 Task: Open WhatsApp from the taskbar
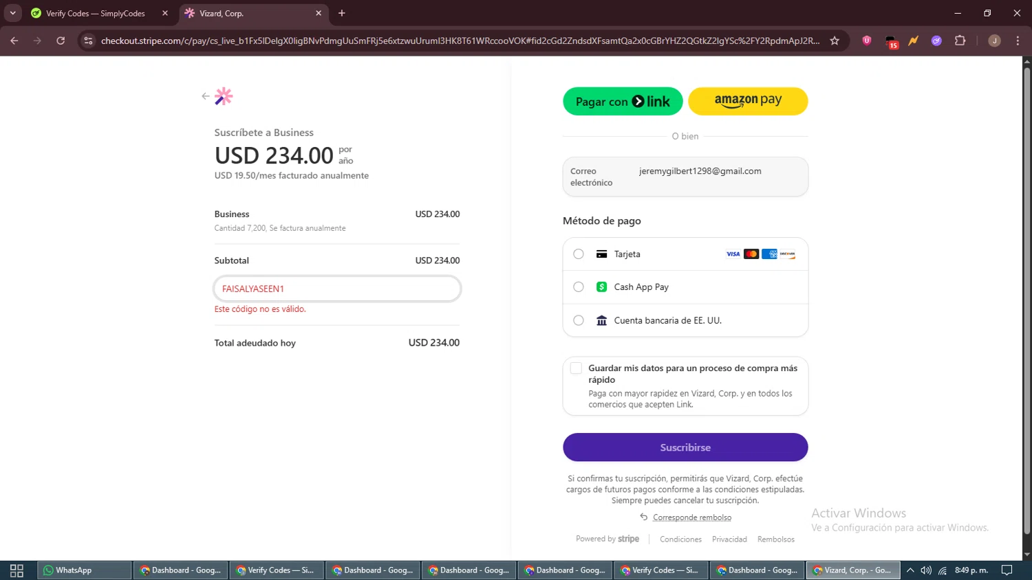point(83,570)
